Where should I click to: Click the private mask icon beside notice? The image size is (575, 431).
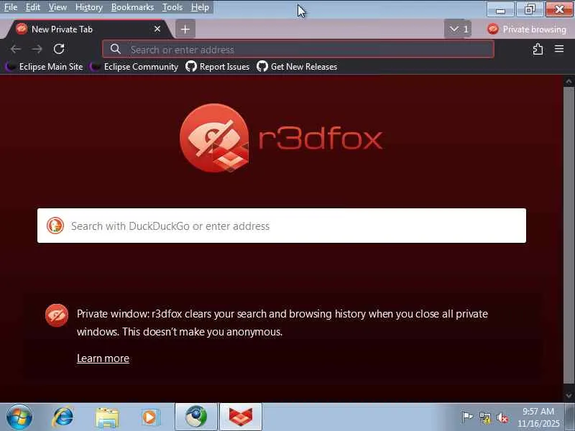(57, 315)
